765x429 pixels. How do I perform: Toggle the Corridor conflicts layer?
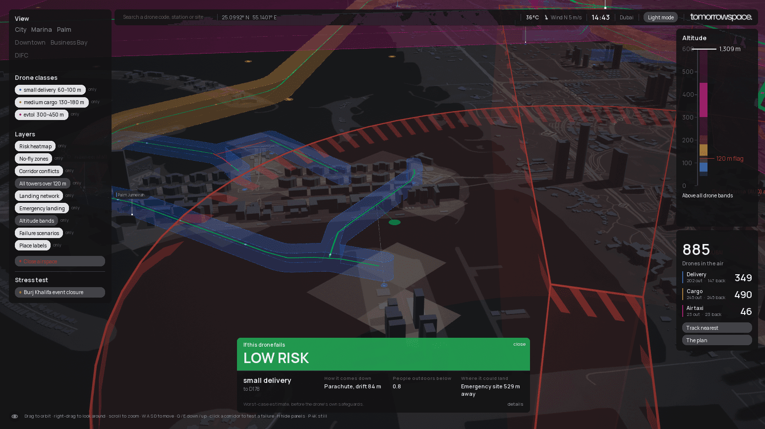(39, 171)
